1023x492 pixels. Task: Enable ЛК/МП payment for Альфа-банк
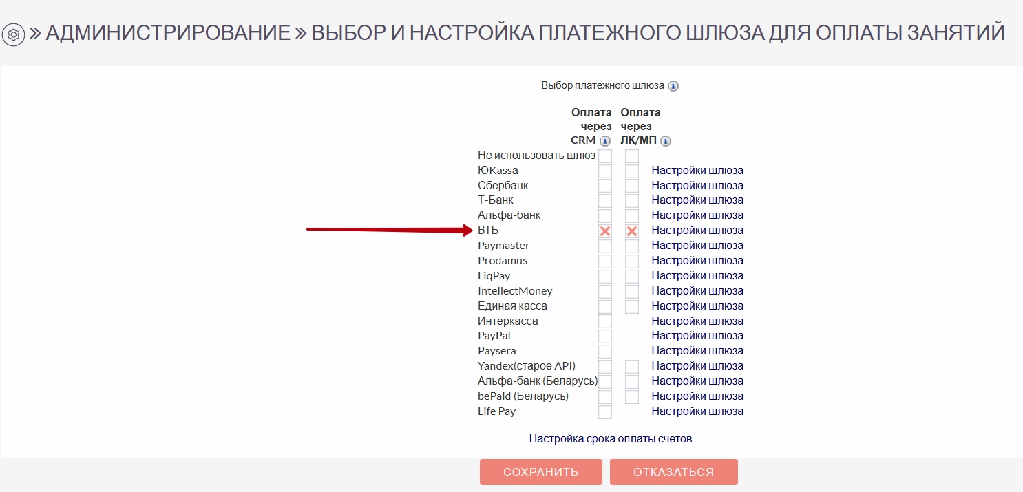pos(632,215)
